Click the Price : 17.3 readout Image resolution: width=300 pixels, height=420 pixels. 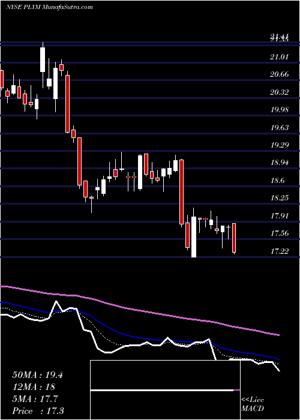pos(38,410)
